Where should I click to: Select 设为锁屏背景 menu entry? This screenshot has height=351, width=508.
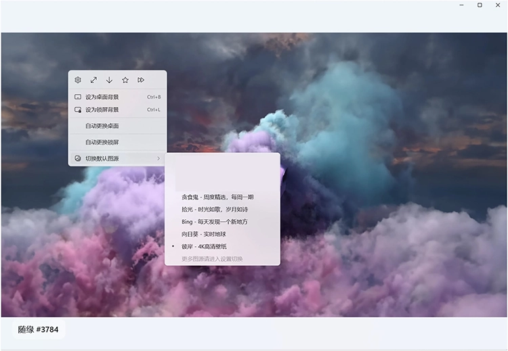(102, 110)
